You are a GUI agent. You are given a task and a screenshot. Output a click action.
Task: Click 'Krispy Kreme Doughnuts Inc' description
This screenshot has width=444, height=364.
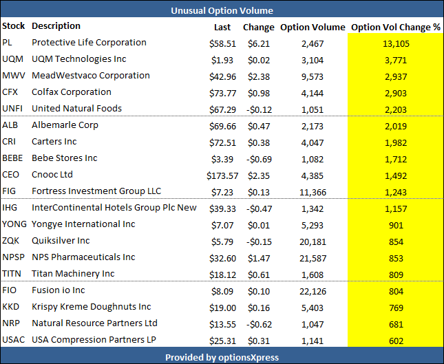(x=92, y=306)
